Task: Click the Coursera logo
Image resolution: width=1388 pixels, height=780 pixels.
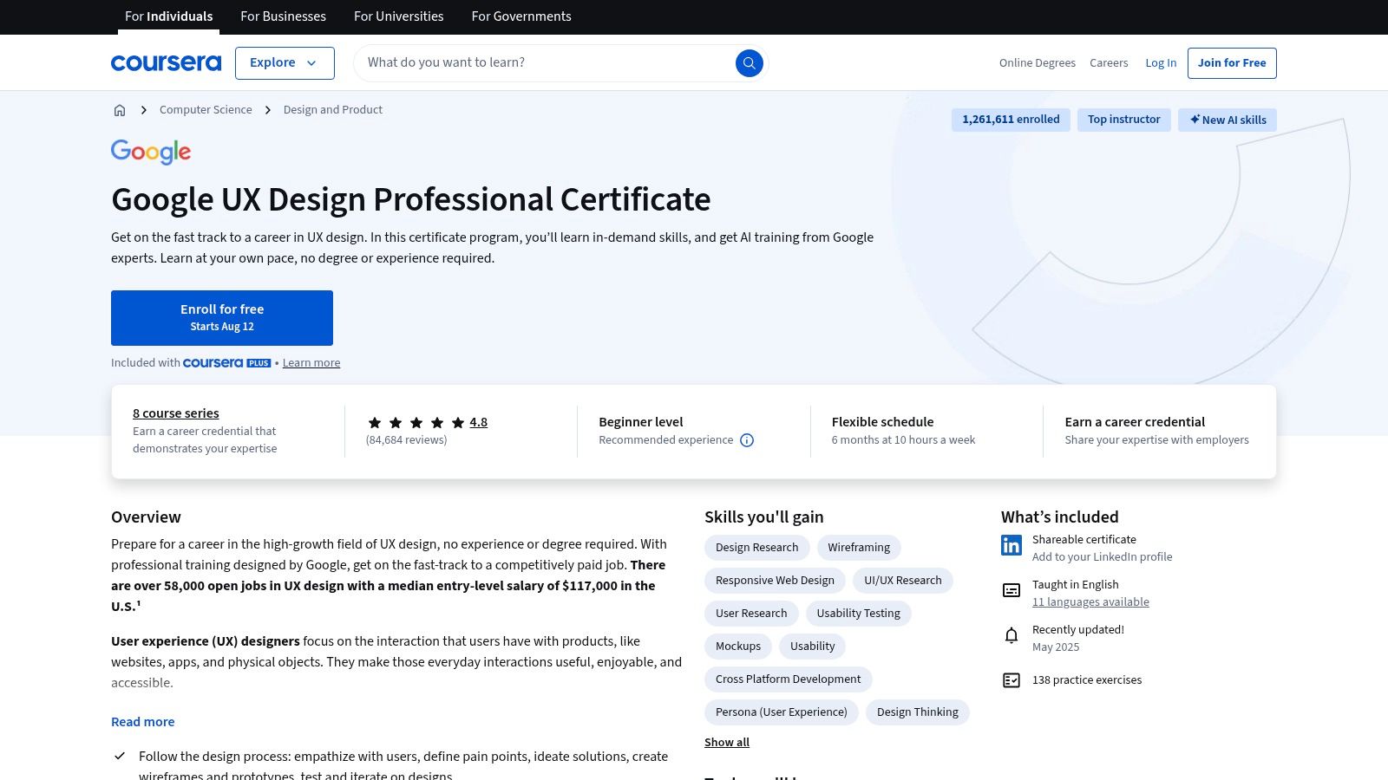Action: click(x=166, y=62)
